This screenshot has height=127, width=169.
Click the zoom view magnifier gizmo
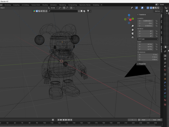[132, 26]
